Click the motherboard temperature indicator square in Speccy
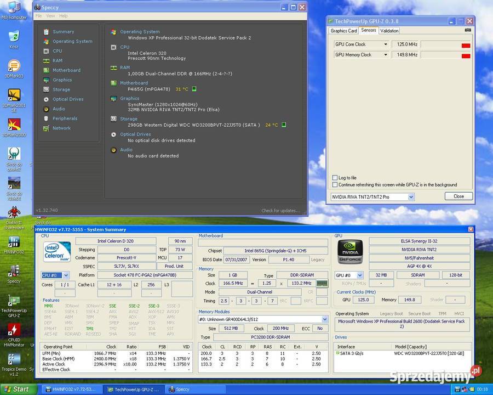493x395 pixels. [194, 89]
